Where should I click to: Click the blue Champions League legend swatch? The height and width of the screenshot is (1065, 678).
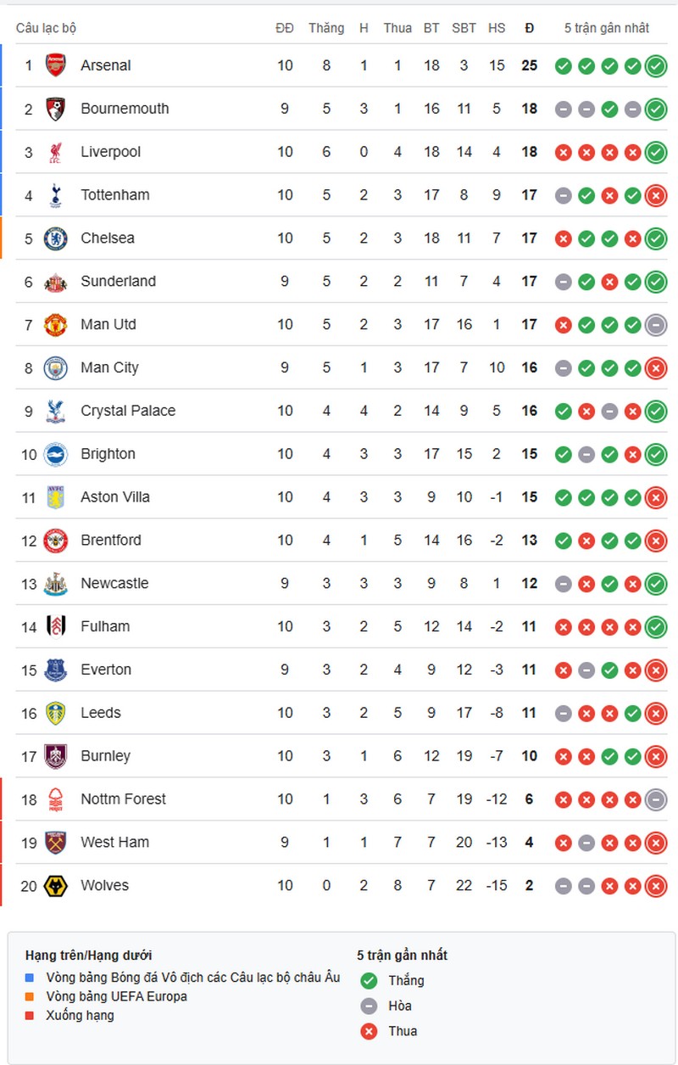coord(30,978)
